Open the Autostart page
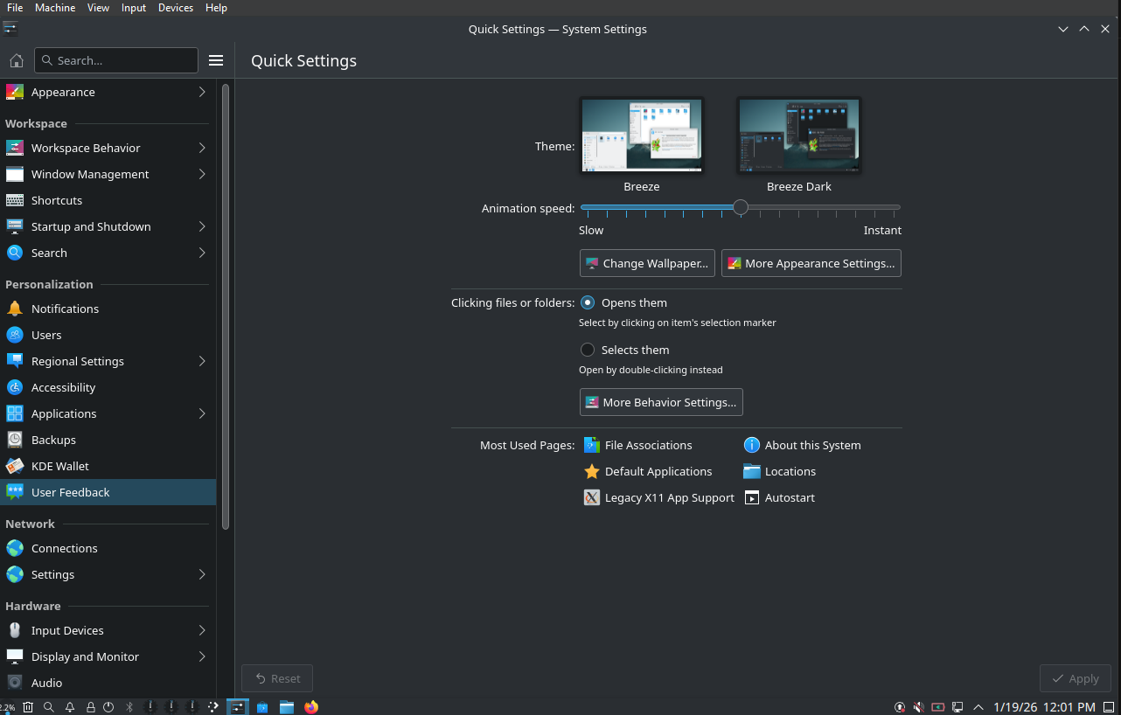Viewport: 1121px width, 715px height. (x=787, y=497)
